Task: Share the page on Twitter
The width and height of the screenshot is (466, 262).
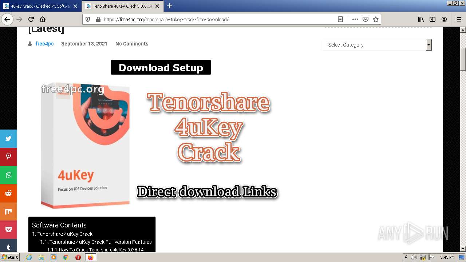Action: (8, 138)
